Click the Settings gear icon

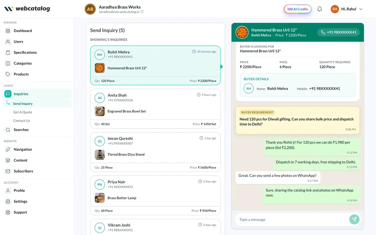click(x=8, y=201)
